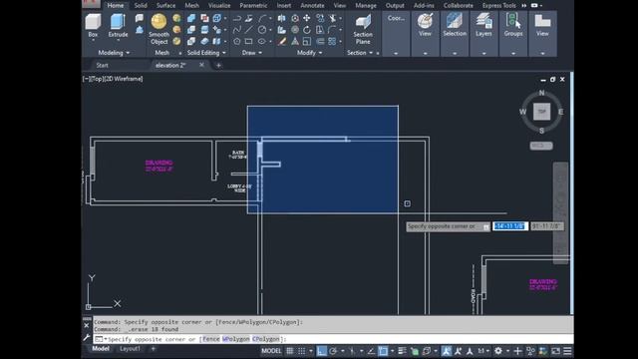Viewport: 638px width, 359px height.
Task: Toggle MODEL space button
Action: click(271, 351)
